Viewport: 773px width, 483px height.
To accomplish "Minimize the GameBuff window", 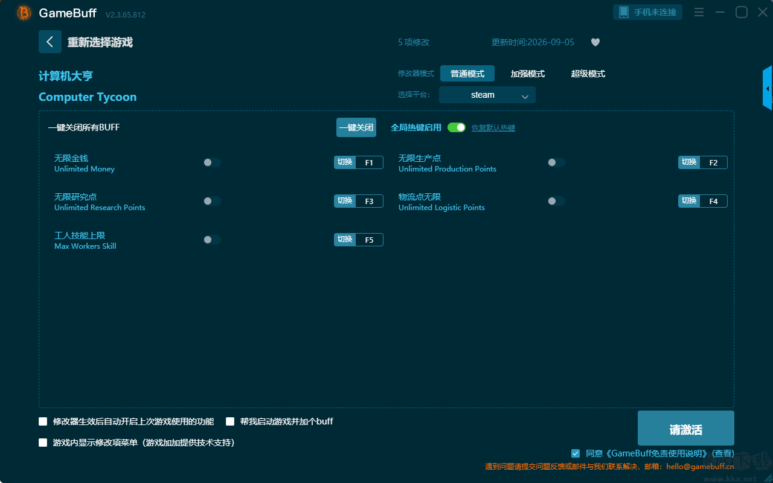I will click(x=720, y=12).
